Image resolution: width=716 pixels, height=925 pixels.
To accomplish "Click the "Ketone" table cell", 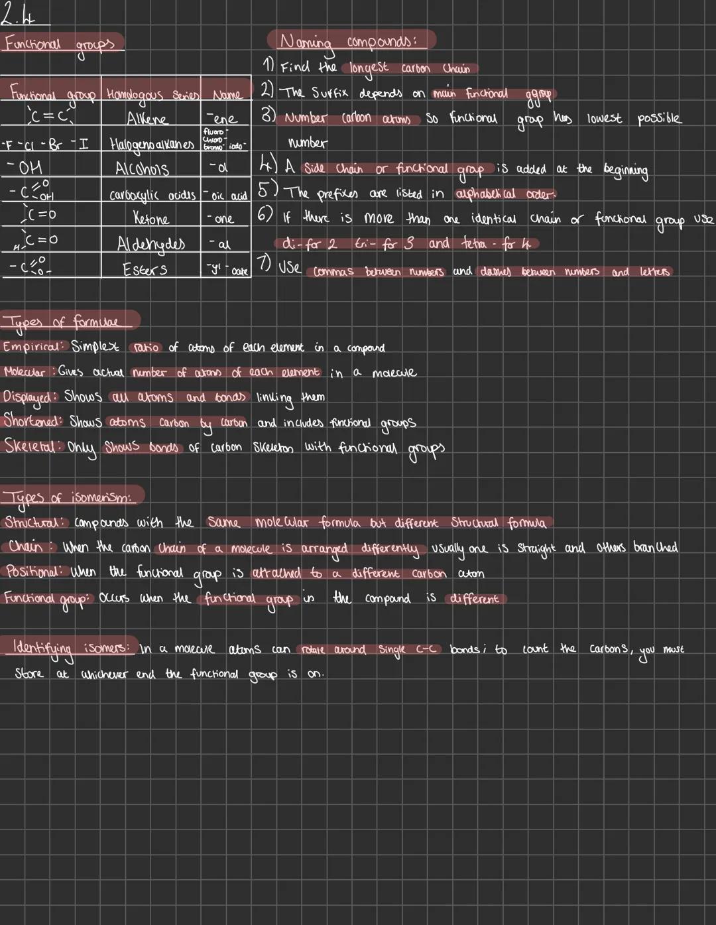I will [150, 219].
